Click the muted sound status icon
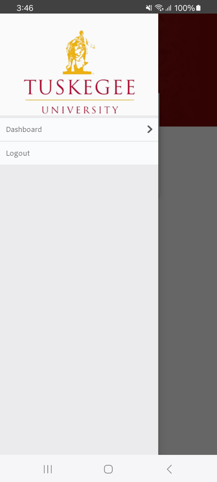Screen dimensions: 217x482 tap(149, 8)
